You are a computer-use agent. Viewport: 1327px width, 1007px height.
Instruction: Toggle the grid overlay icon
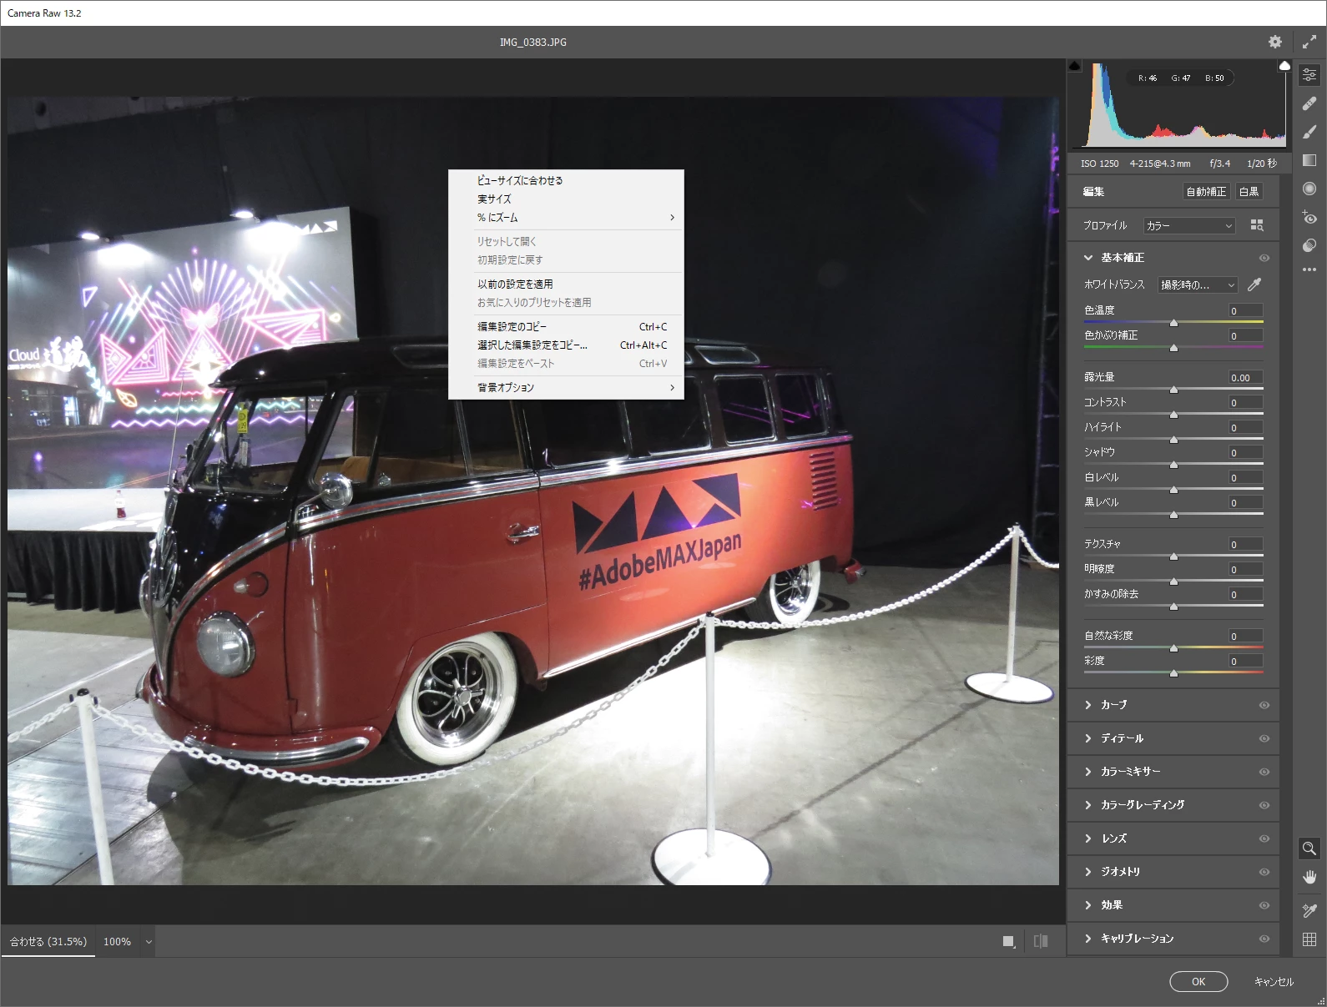[1309, 939]
